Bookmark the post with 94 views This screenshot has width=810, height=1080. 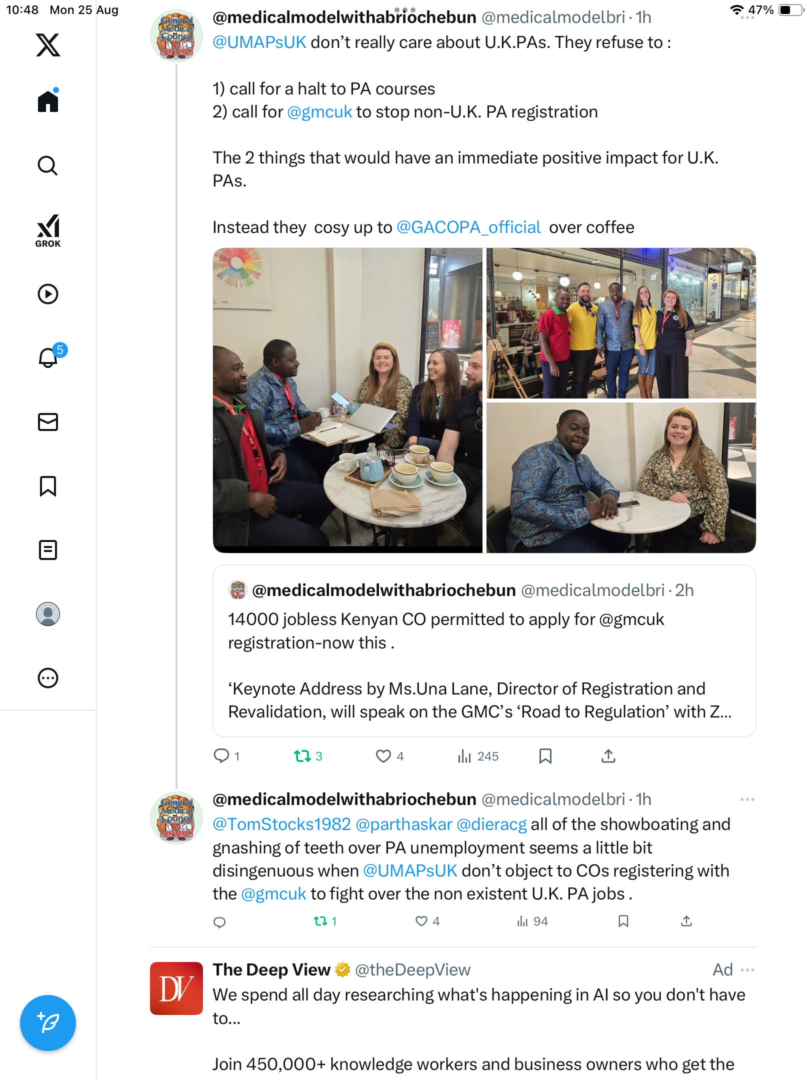[x=623, y=921]
